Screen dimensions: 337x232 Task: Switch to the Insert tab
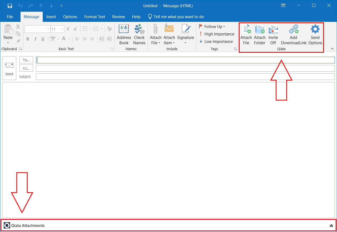[x=51, y=17]
